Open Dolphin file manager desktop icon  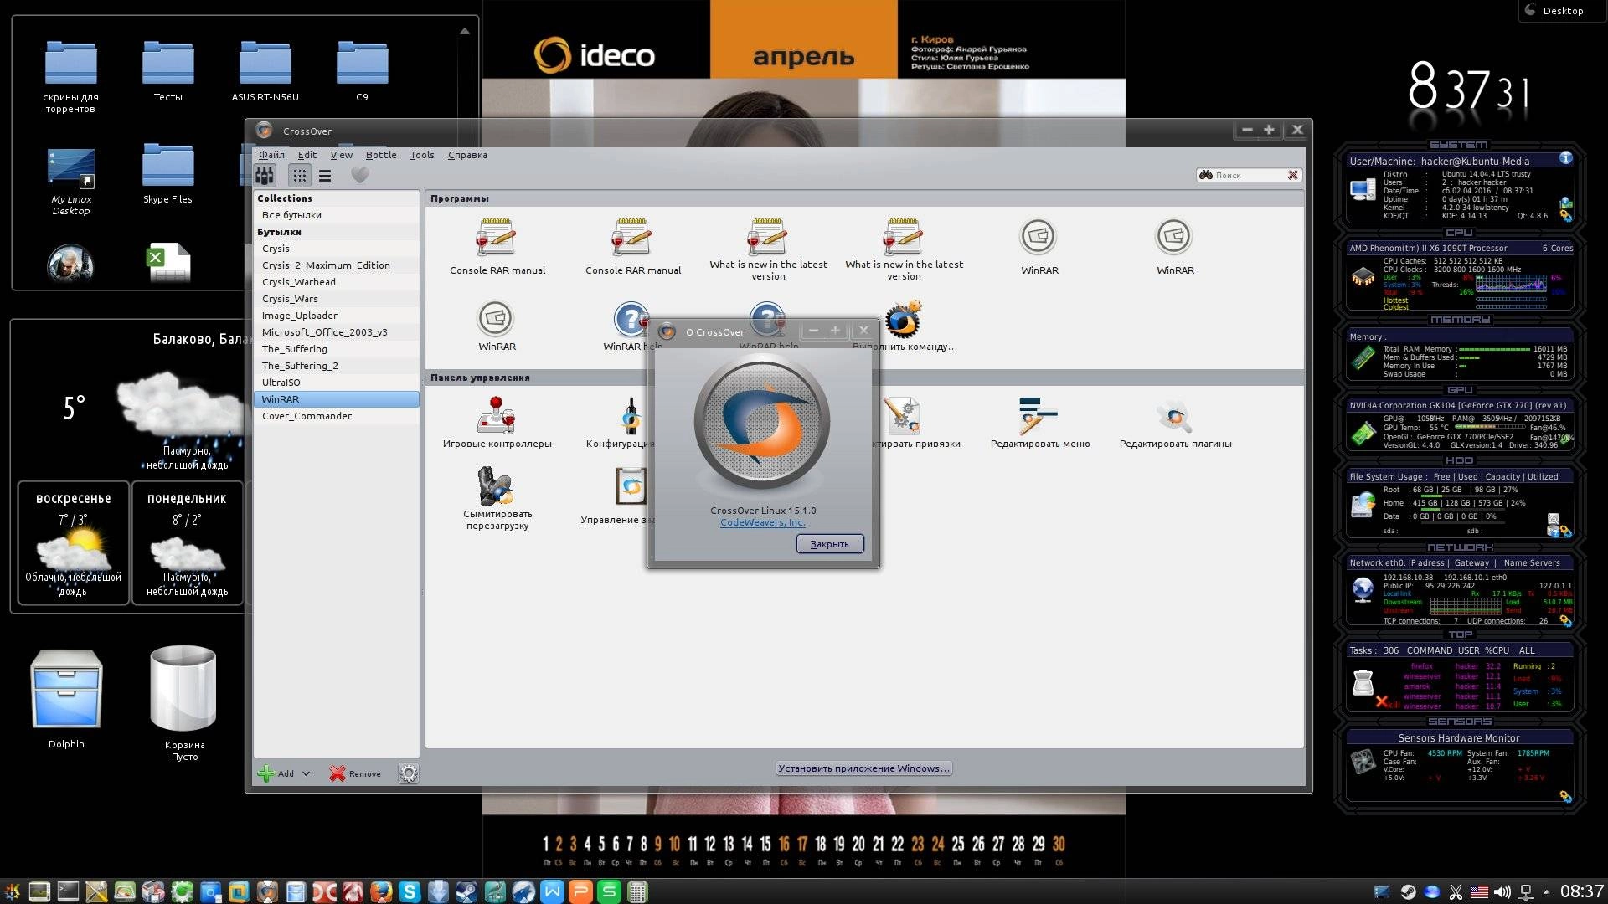coord(66,699)
